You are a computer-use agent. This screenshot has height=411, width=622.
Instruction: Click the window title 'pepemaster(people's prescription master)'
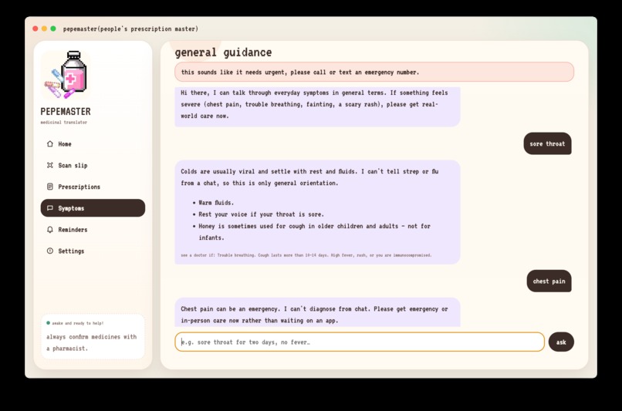[130, 29]
